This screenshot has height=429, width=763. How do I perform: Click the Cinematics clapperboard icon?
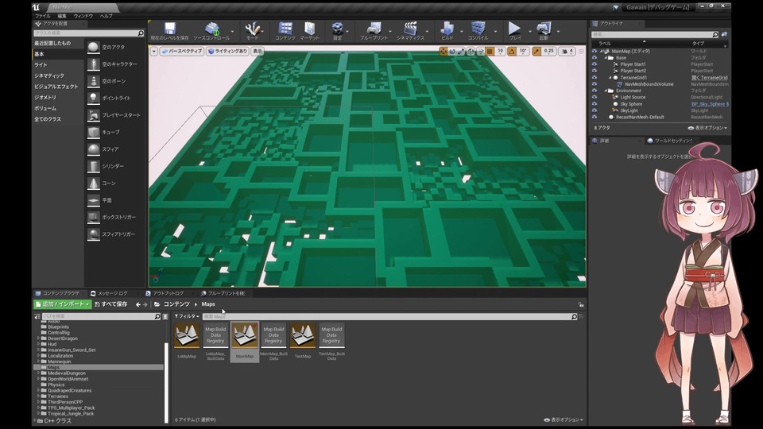[410, 29]
